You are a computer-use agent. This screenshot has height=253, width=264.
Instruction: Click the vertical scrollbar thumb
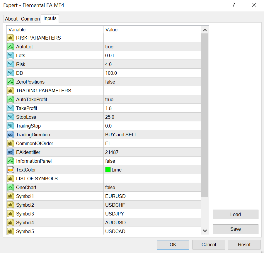point(205,115)
